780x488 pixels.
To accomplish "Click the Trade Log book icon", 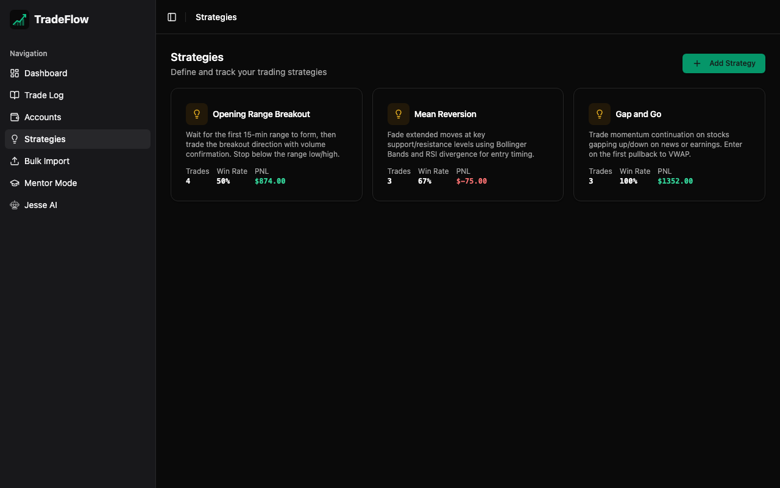I will pyautogui.click(x=15, y=95).
